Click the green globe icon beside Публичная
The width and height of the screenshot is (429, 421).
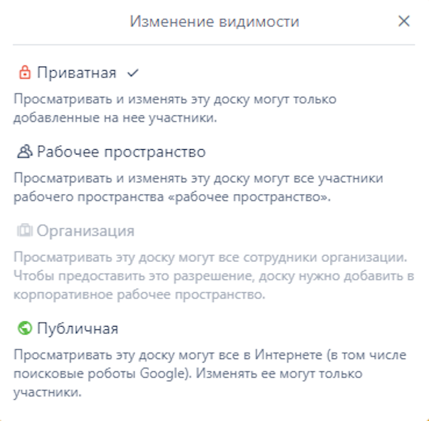pos(24,328)
